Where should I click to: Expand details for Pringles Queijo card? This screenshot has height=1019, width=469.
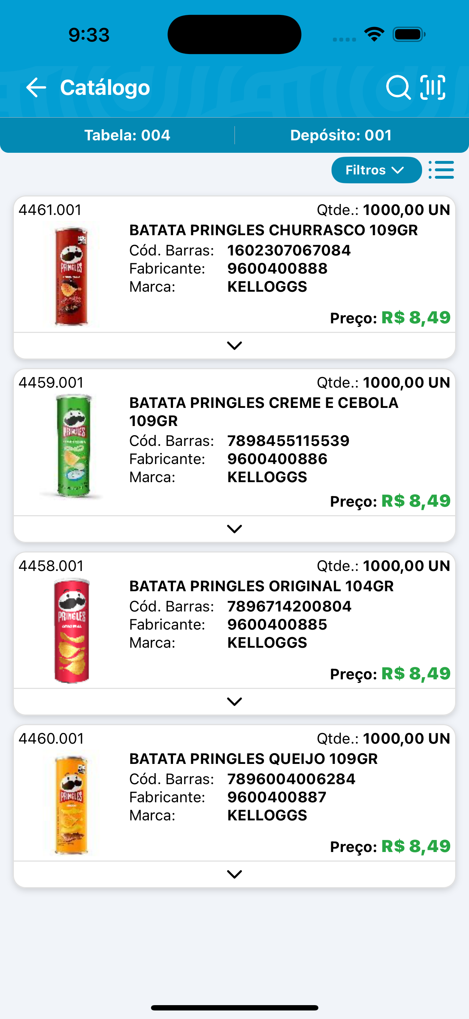pos(234,874)
